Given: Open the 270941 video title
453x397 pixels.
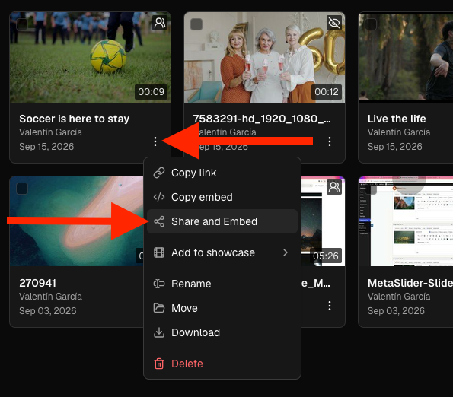Looking at the screenshot, I should click(37, 283).
